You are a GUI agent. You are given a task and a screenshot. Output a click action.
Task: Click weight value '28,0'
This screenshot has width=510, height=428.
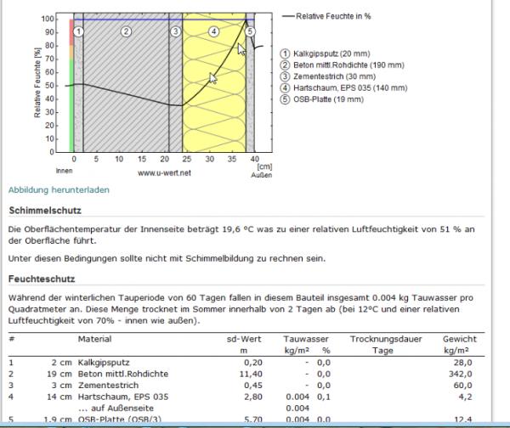point(463,363)
